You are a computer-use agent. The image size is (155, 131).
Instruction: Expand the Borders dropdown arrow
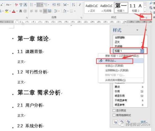pyautogui.click(x=75, y=11)
